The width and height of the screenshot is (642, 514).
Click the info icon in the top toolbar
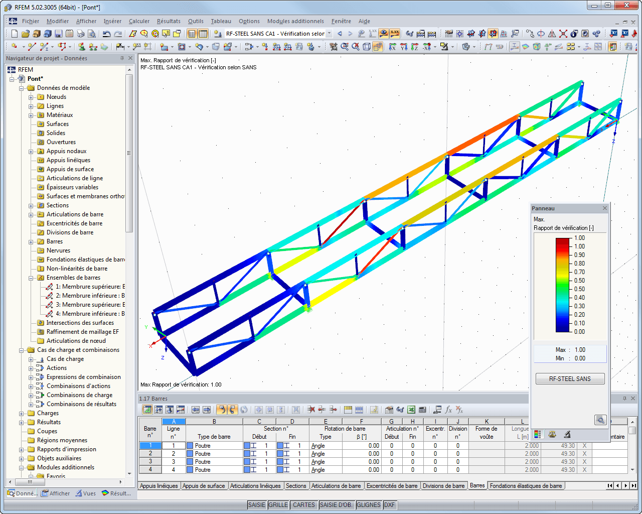pyautogui.click(x=574, y=34)
